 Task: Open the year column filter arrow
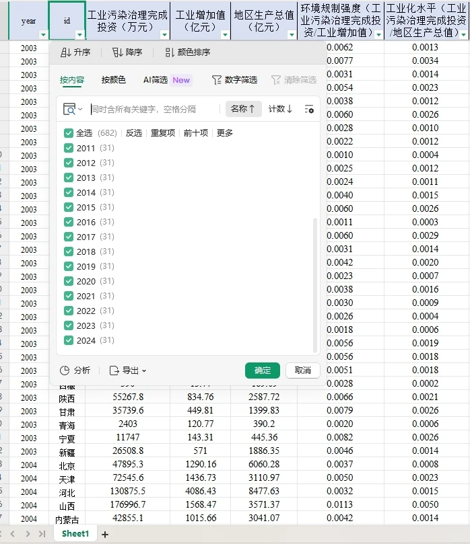click(x=43, y=35)
